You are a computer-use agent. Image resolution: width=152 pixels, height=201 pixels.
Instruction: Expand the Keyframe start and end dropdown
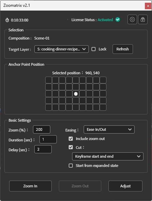(108, 156)
